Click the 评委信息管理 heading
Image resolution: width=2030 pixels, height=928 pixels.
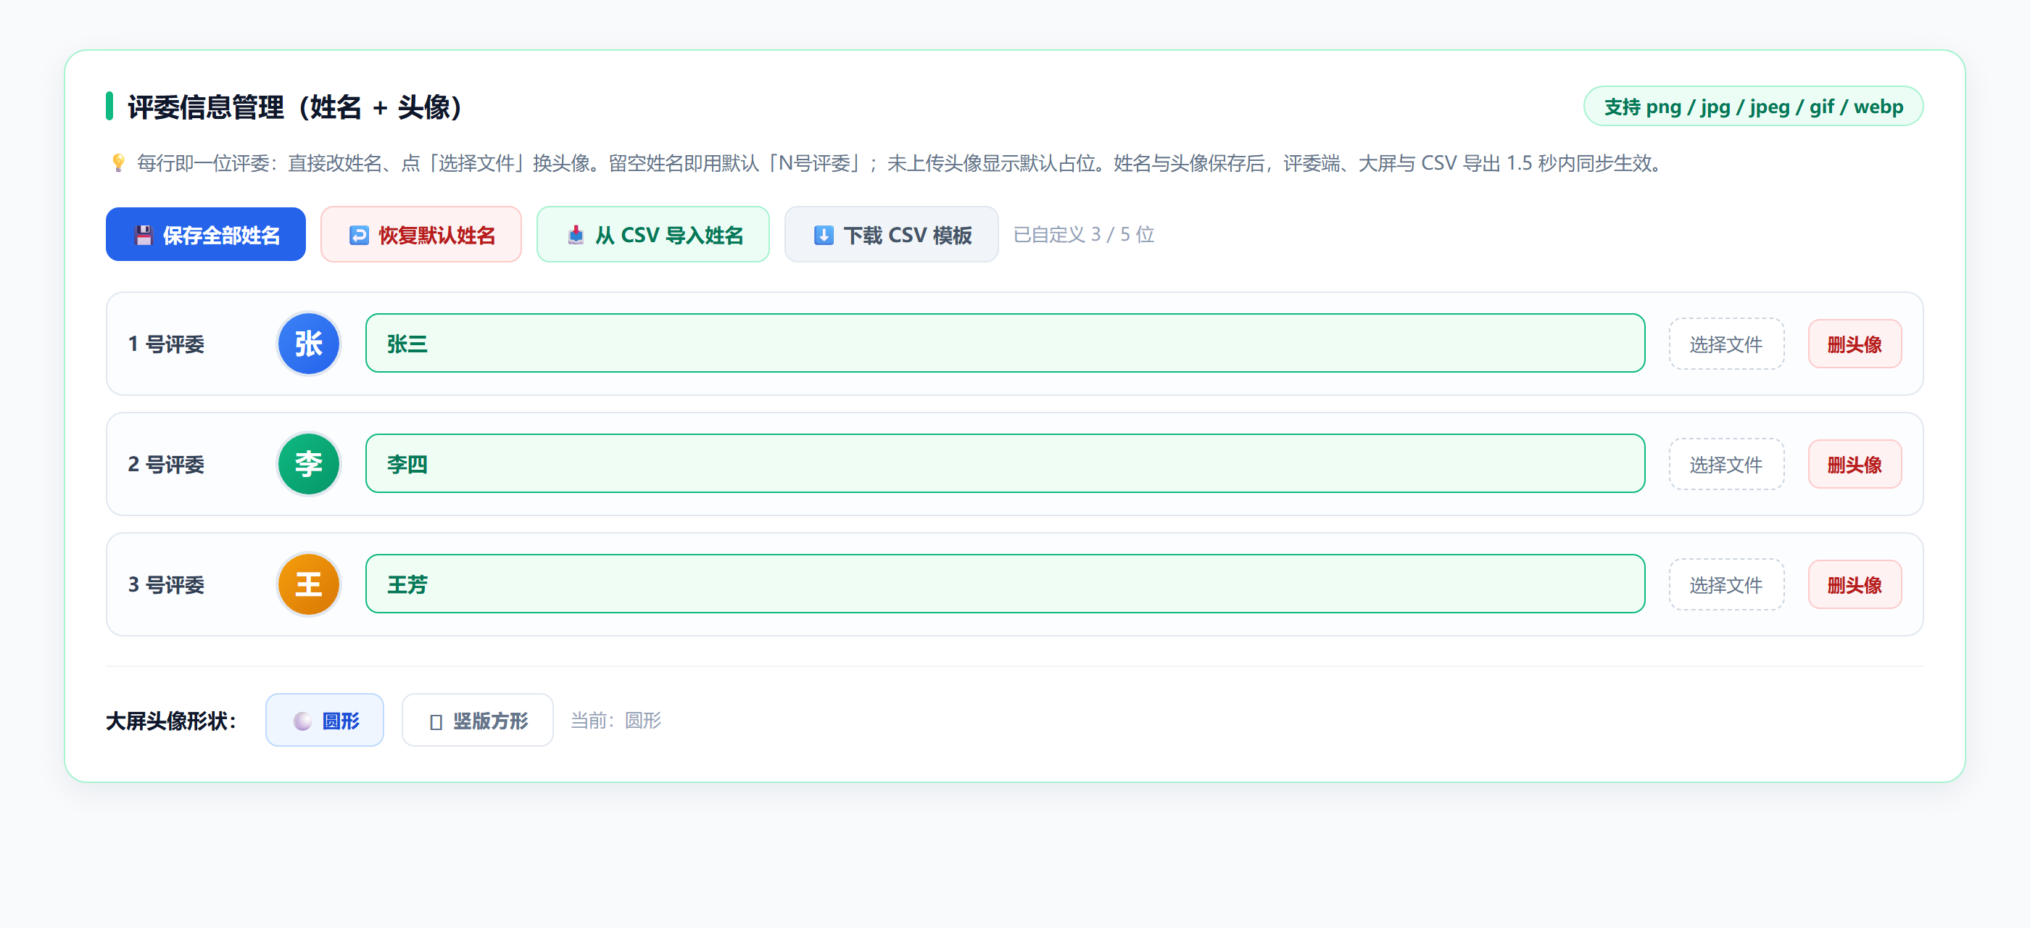click(x=295, y=107)
